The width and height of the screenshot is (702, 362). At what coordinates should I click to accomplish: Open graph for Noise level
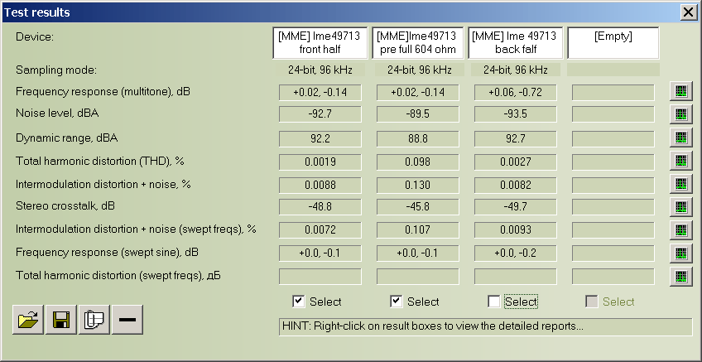[681, 113]
